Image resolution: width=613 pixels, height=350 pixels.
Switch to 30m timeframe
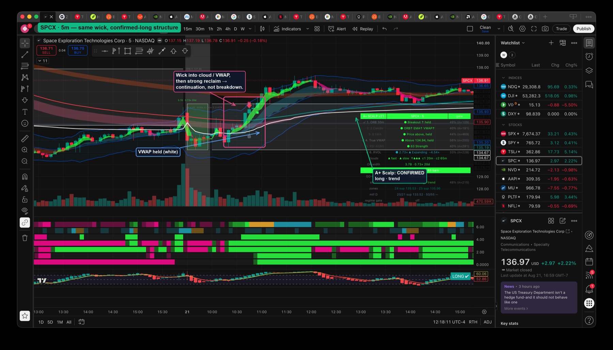[200, 29]
